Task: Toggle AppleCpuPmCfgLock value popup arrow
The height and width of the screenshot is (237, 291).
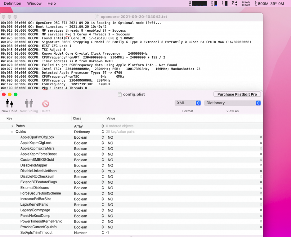Action: tap(261, 137)
